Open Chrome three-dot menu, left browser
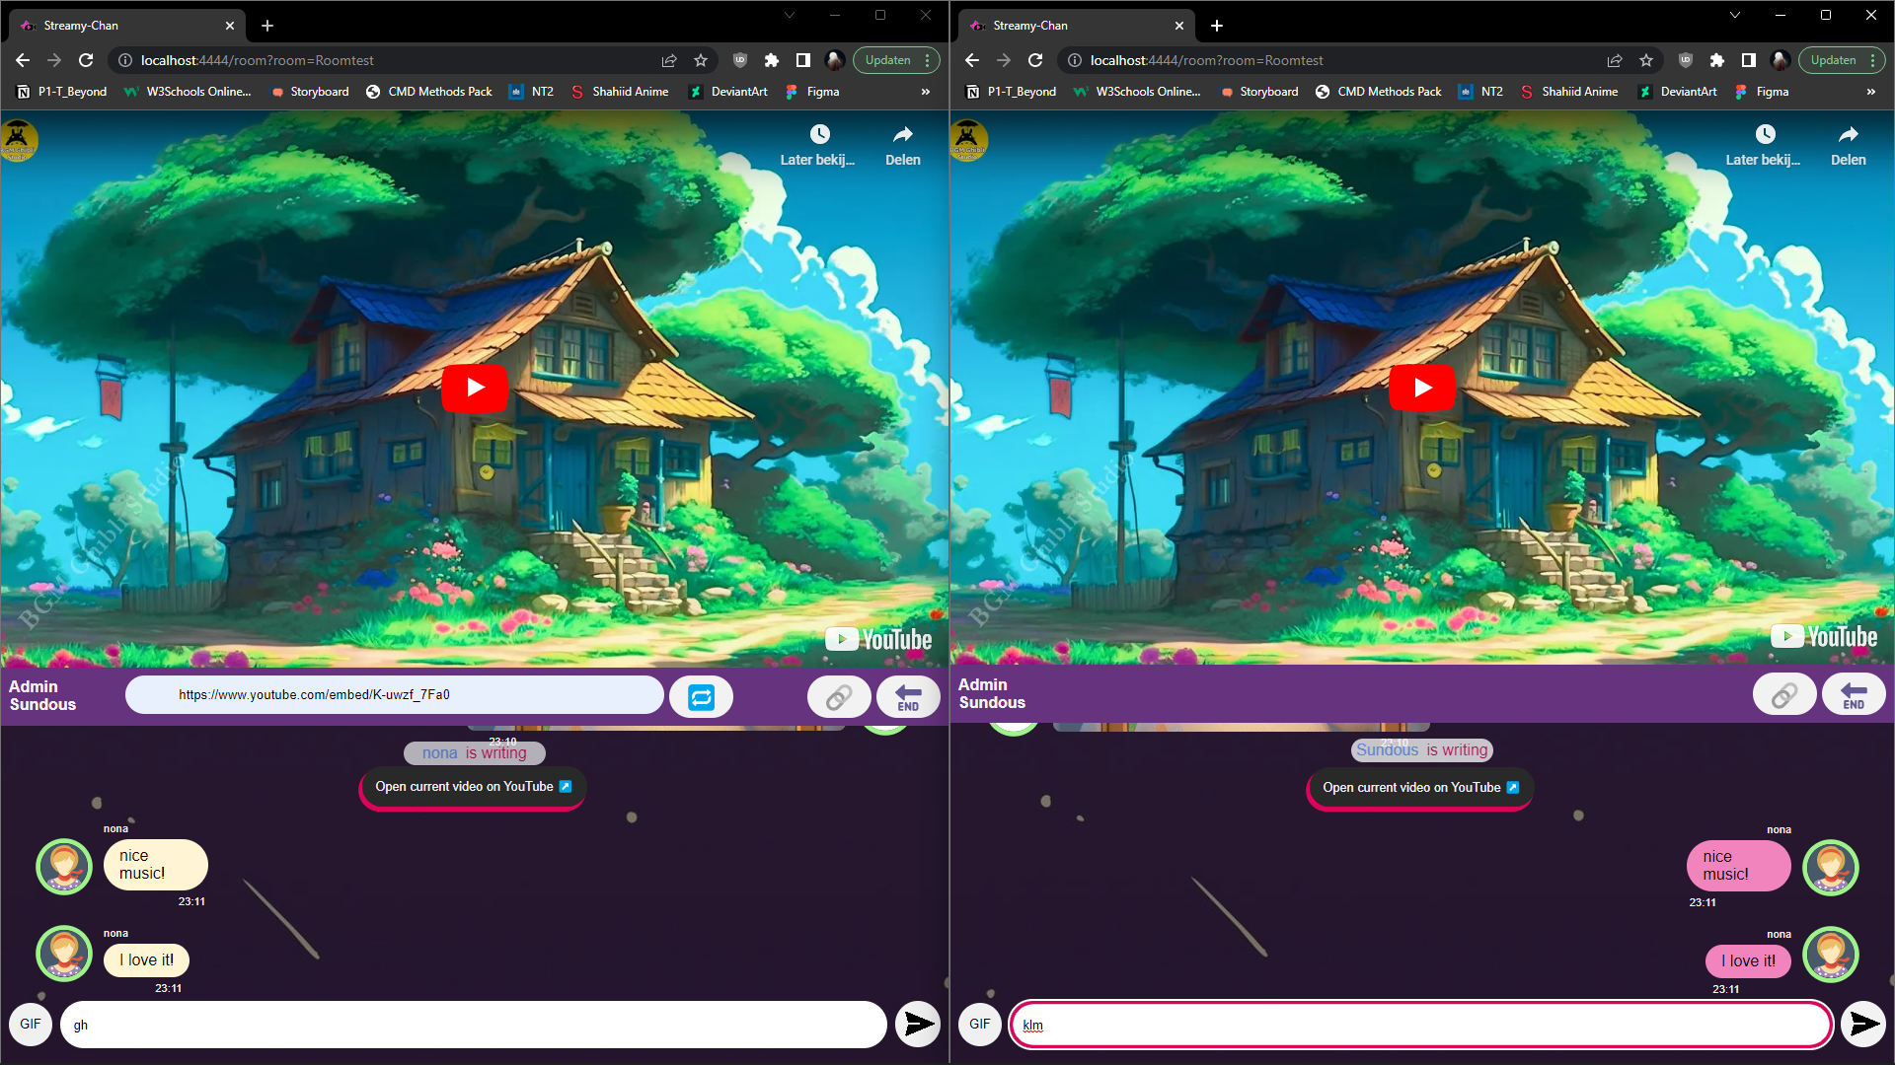This screenshot has width=1895, height=1065. 928,60
